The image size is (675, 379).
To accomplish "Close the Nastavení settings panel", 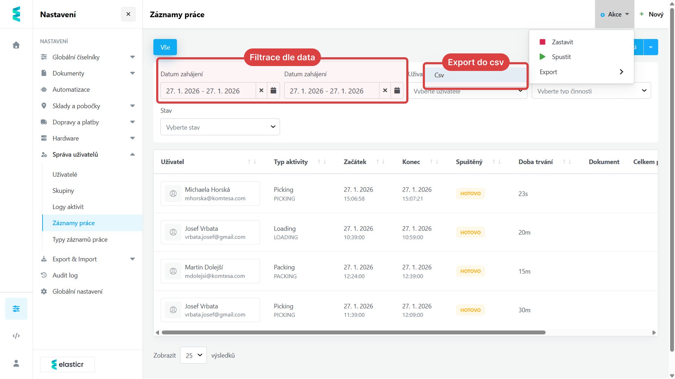I will click(x=128, y=14).
